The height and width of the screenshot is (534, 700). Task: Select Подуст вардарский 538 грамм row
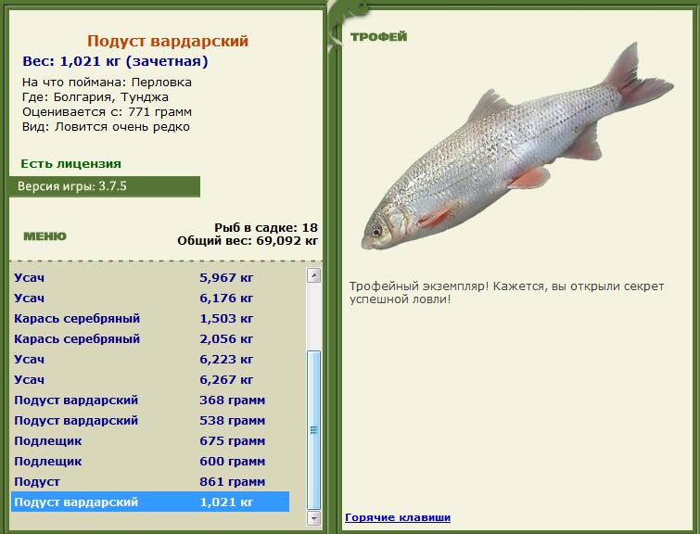(150, 421)
